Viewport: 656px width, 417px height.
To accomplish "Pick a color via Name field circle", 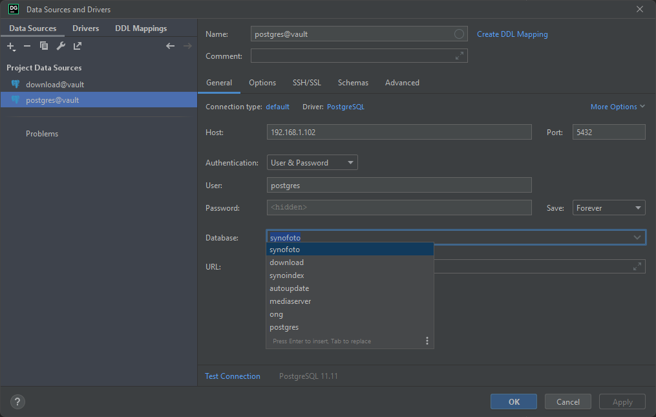I will 459,34.
